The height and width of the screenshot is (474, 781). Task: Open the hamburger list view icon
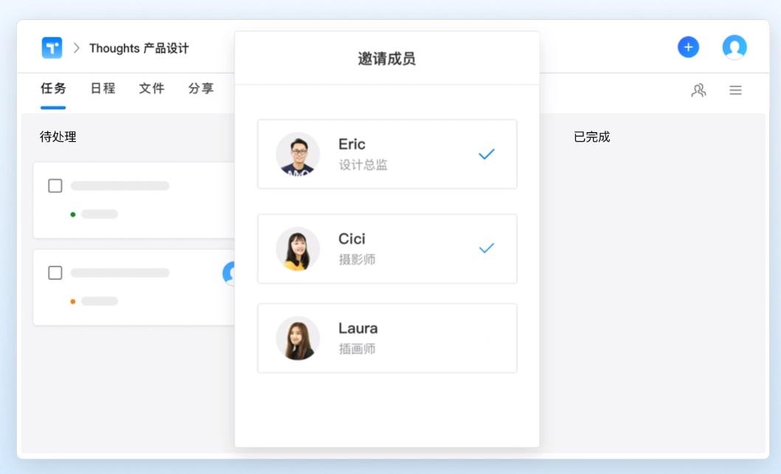click(735, 90)
